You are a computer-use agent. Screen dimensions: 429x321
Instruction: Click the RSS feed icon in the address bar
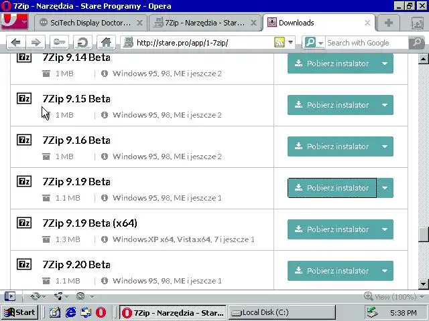coord(280,42)
